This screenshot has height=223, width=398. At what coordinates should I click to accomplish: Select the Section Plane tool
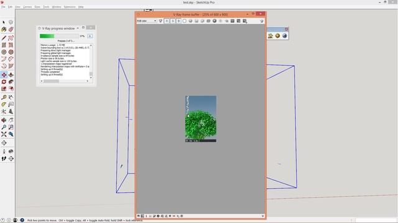tap(11, 159)
